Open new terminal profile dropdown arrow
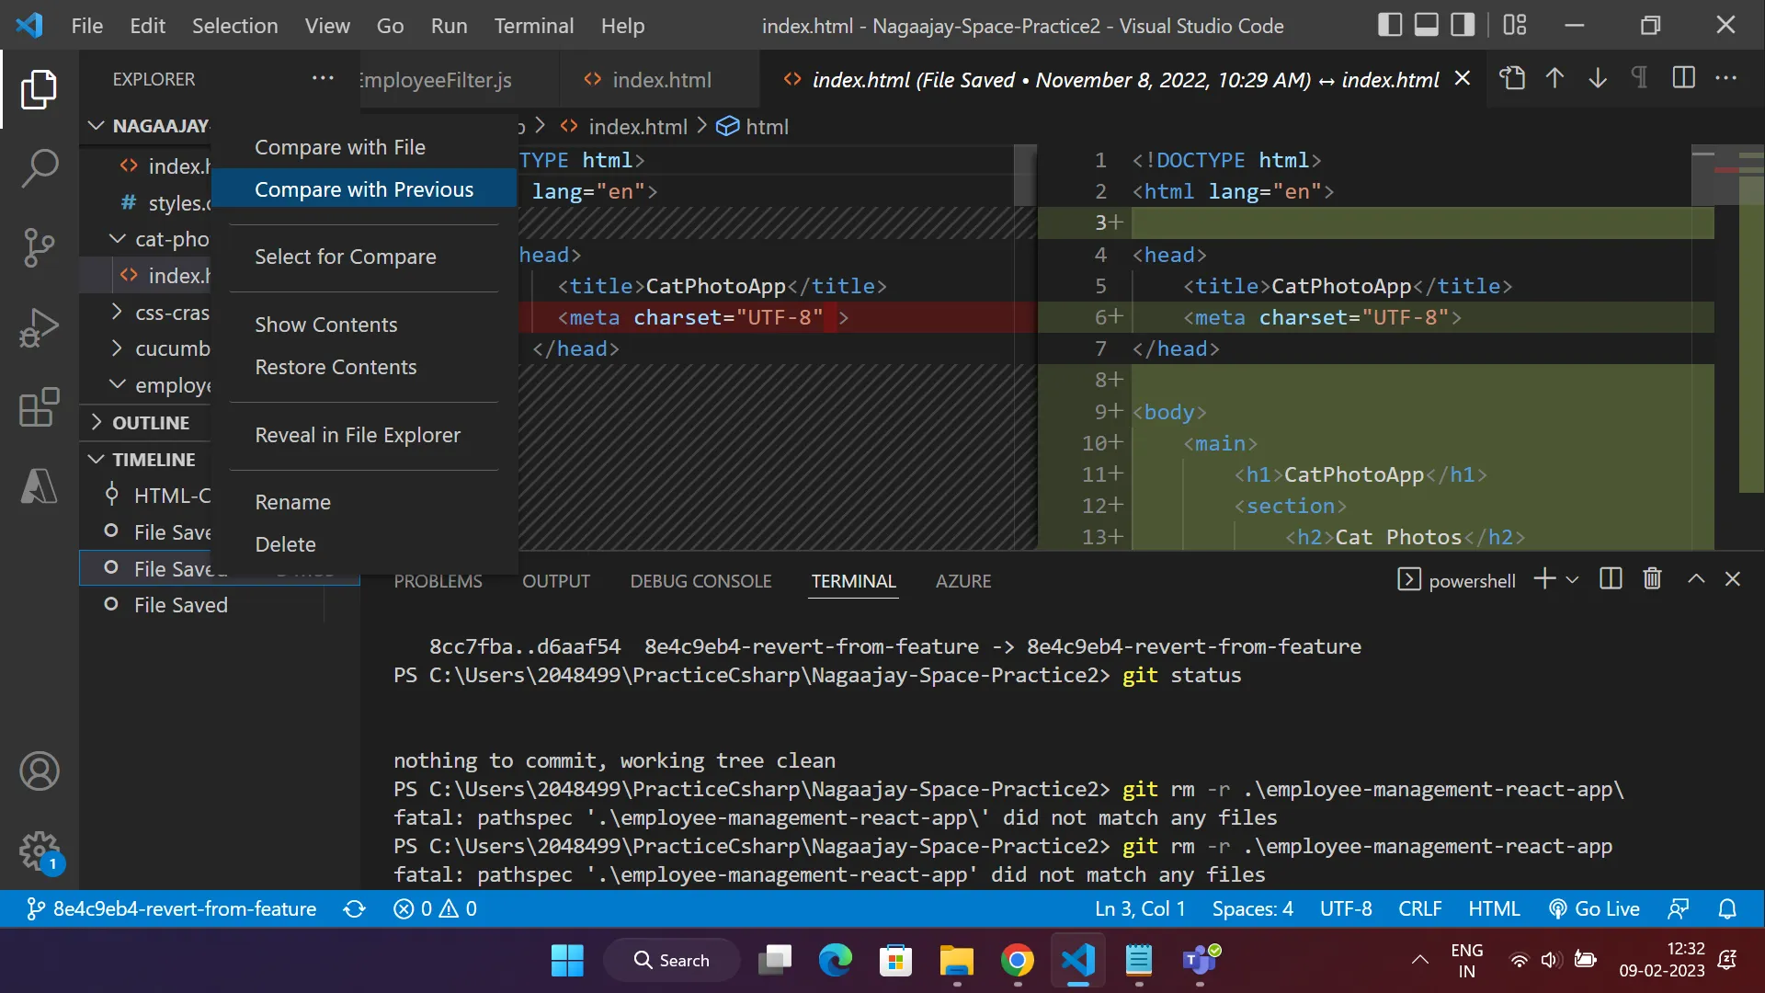Screen dimensions: 1765x993 point(1572,579)
